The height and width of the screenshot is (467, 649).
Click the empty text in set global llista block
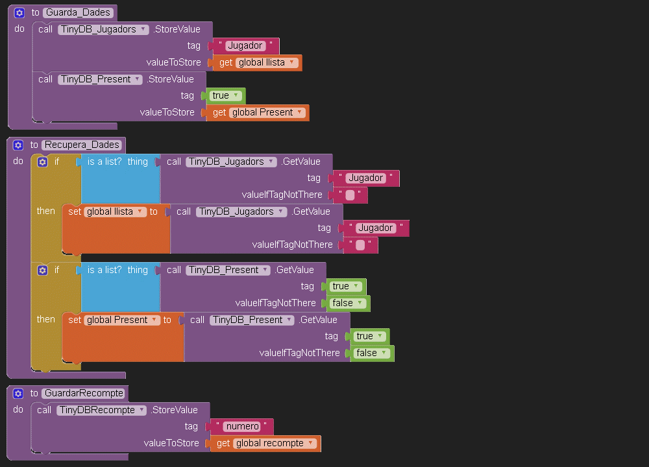click(x=360, y=245)
